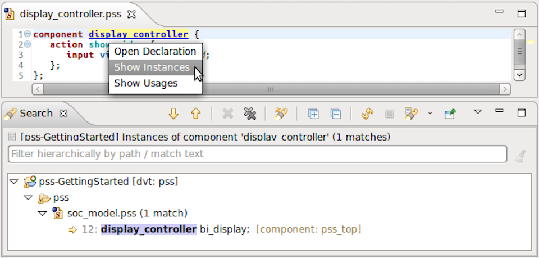
Task: Minimize the Search view
Action: tap(500, 110)
